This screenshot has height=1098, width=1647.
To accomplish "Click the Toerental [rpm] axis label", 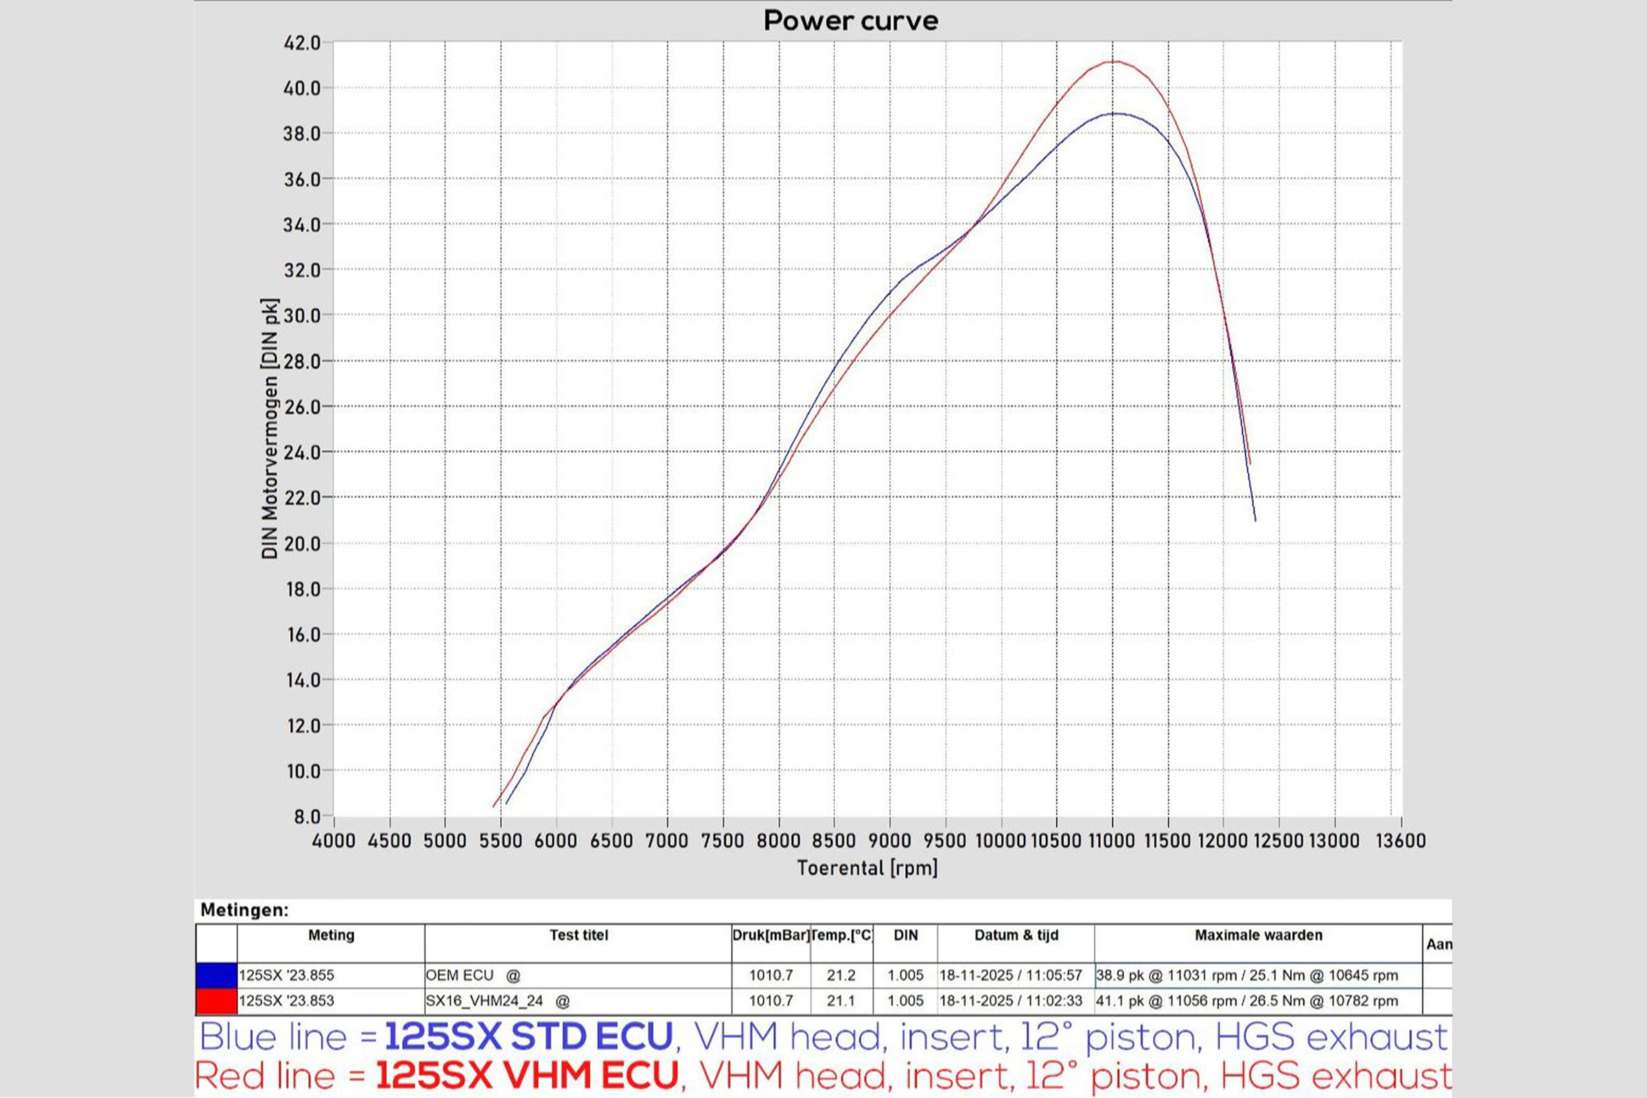I will click(867, 868).
